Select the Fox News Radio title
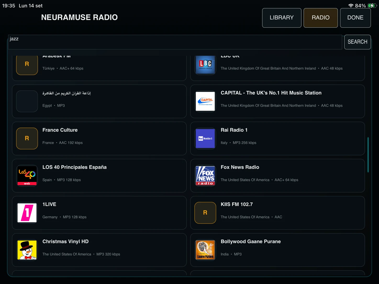Screen dimensions: 379x284 [240, 167]
